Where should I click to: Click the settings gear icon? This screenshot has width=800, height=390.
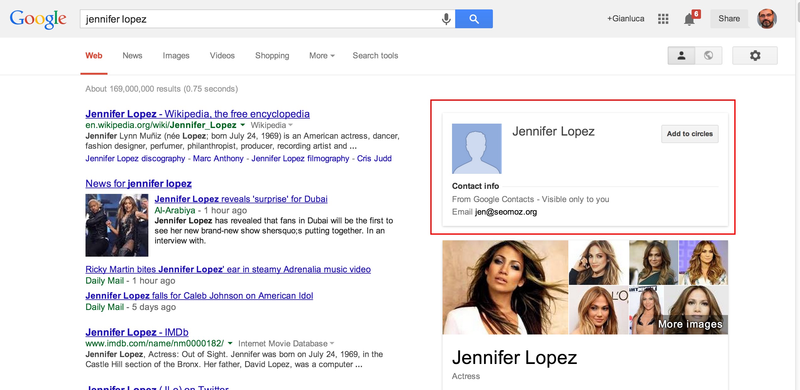click(755, 56)
